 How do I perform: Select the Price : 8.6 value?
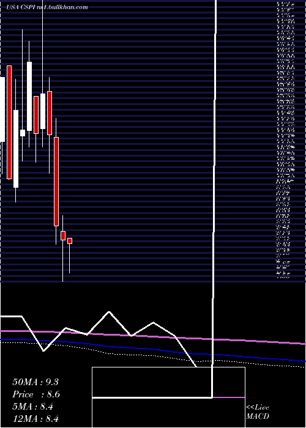pyautogui.click(x=36, y=394)
